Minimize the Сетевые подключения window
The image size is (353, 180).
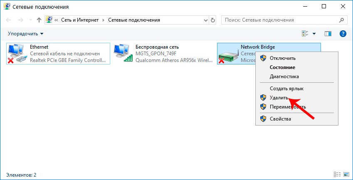coord(305,7)
